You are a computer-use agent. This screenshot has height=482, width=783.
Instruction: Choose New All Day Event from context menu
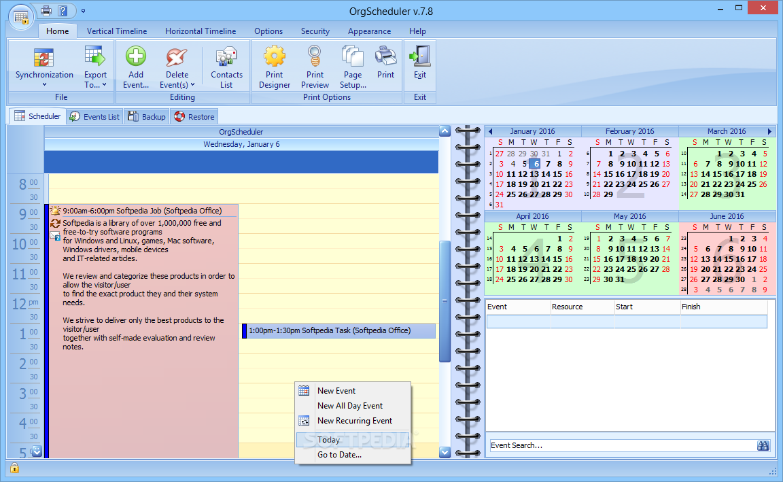pyautogui.click(x=353, y=406)
